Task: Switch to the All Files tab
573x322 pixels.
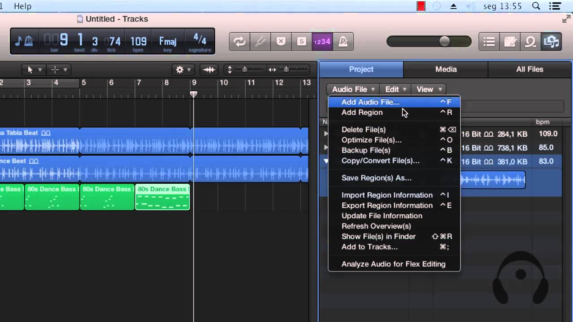Action: (x=530, y=69)
